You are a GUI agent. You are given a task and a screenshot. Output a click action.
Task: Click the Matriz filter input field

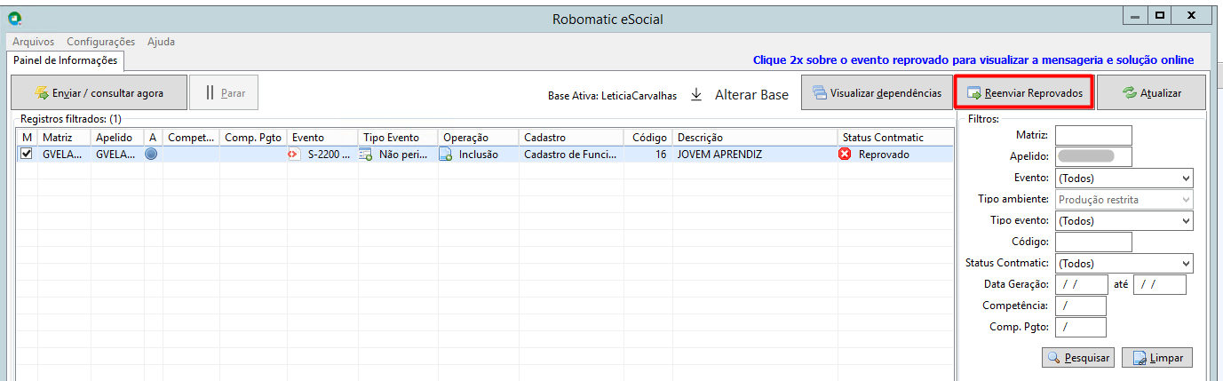pos(1093,136)
